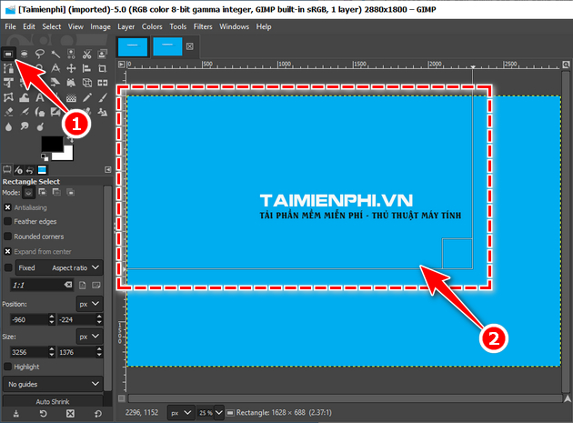Enable the Feather edges checkbox

tap(7, 222)
